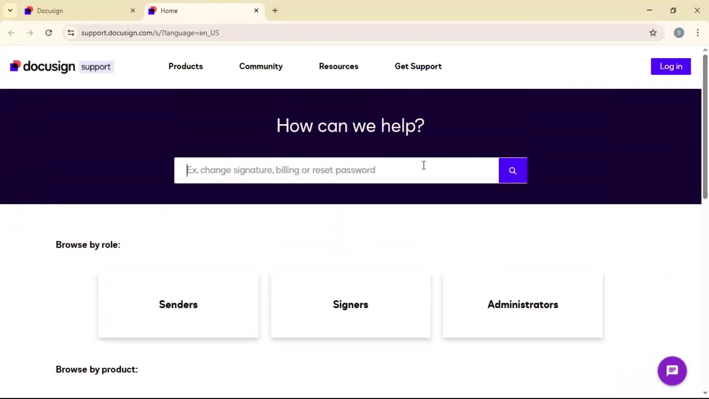Open the Community menu
Viewport: 709px width, 399px height.
(261, 66)
